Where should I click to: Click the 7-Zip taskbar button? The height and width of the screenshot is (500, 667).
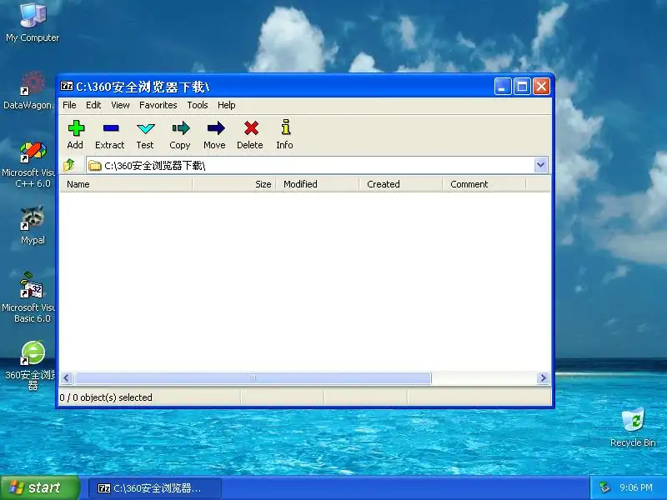tap(155, 488)
